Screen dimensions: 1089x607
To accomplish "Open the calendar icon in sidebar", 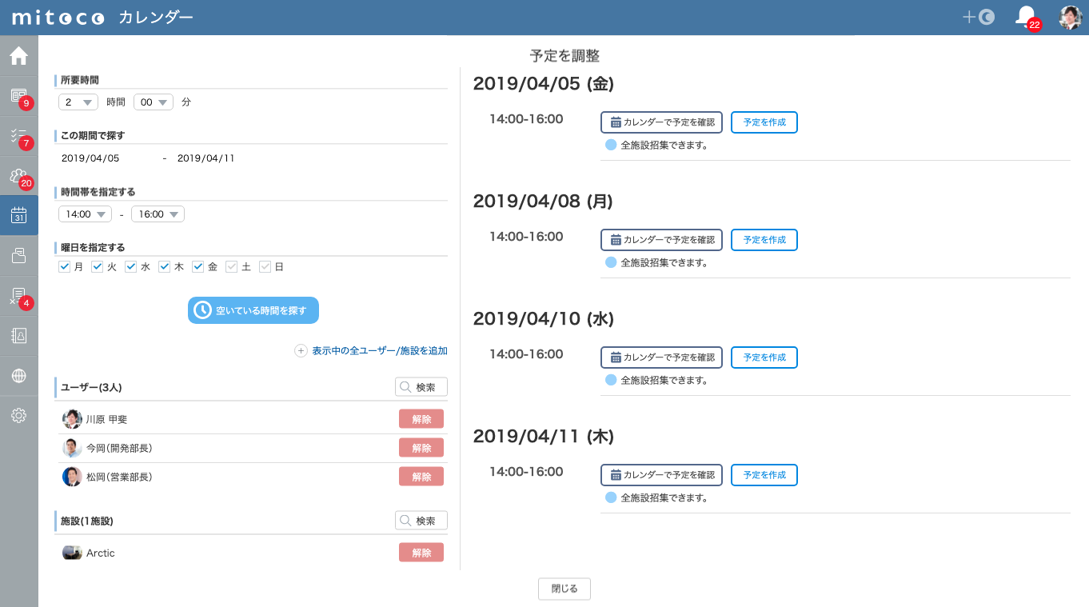I will (18, 215).
